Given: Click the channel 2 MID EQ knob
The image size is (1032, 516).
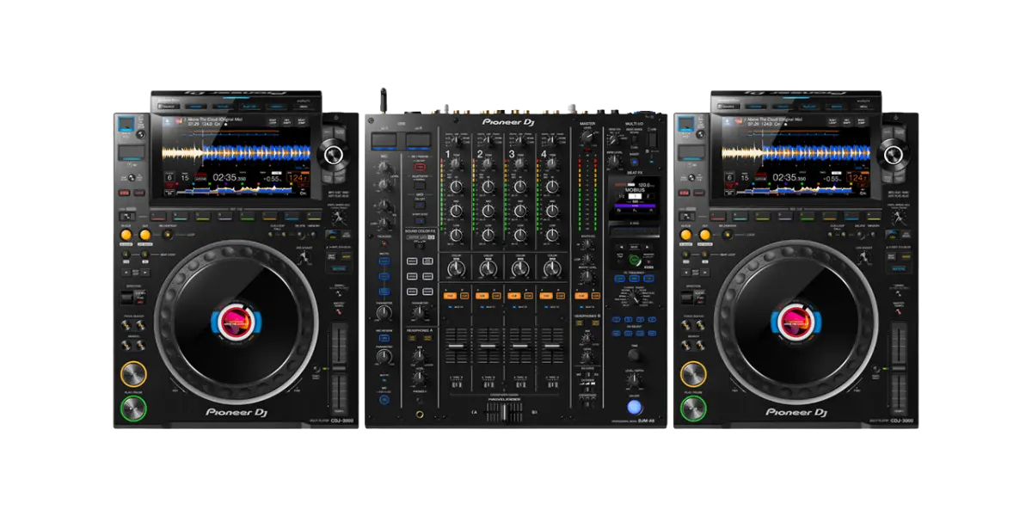Looking at the screenshot, I should [x=488, y=210].
